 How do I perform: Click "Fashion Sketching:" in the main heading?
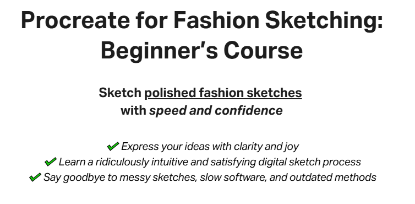278,21
